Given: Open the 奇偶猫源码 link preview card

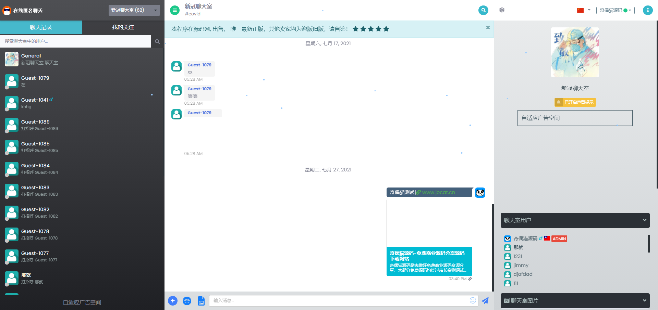Looking at the screenshot, I should [x=429, y=237].
